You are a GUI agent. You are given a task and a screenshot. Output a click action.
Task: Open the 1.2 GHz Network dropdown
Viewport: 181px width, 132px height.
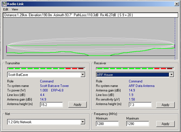tap(83, 122)
